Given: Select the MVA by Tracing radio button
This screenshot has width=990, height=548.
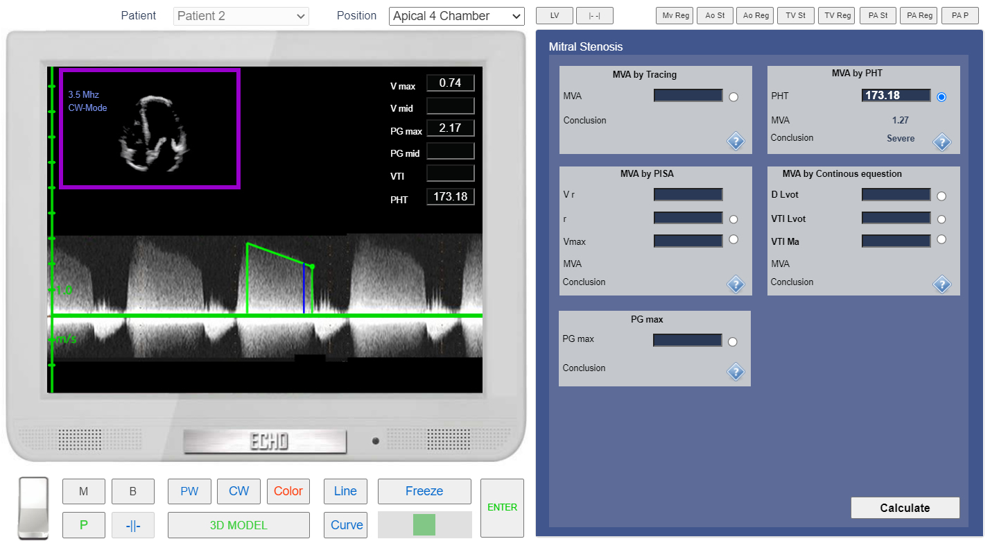Looking at the screenshot, I should click(x=733, y=97).
